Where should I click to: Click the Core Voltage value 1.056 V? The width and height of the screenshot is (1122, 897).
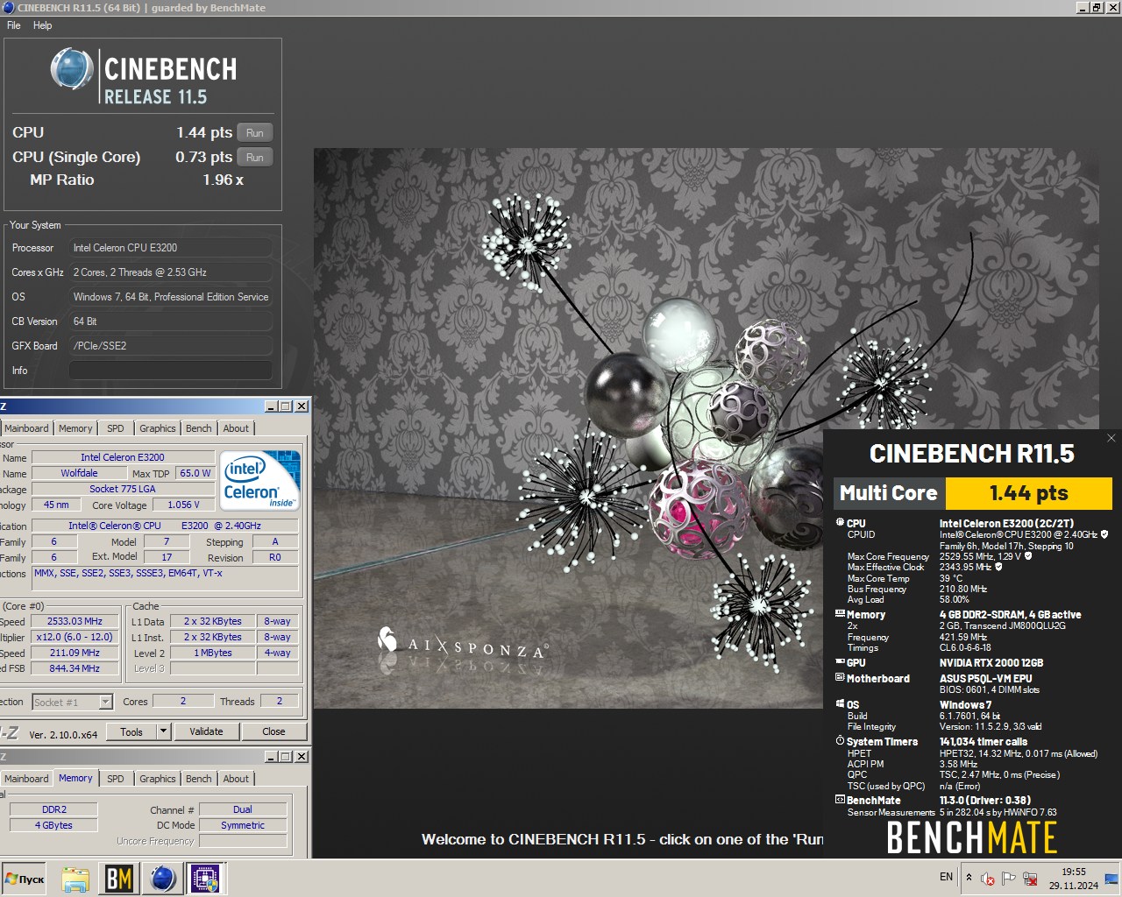183,505
